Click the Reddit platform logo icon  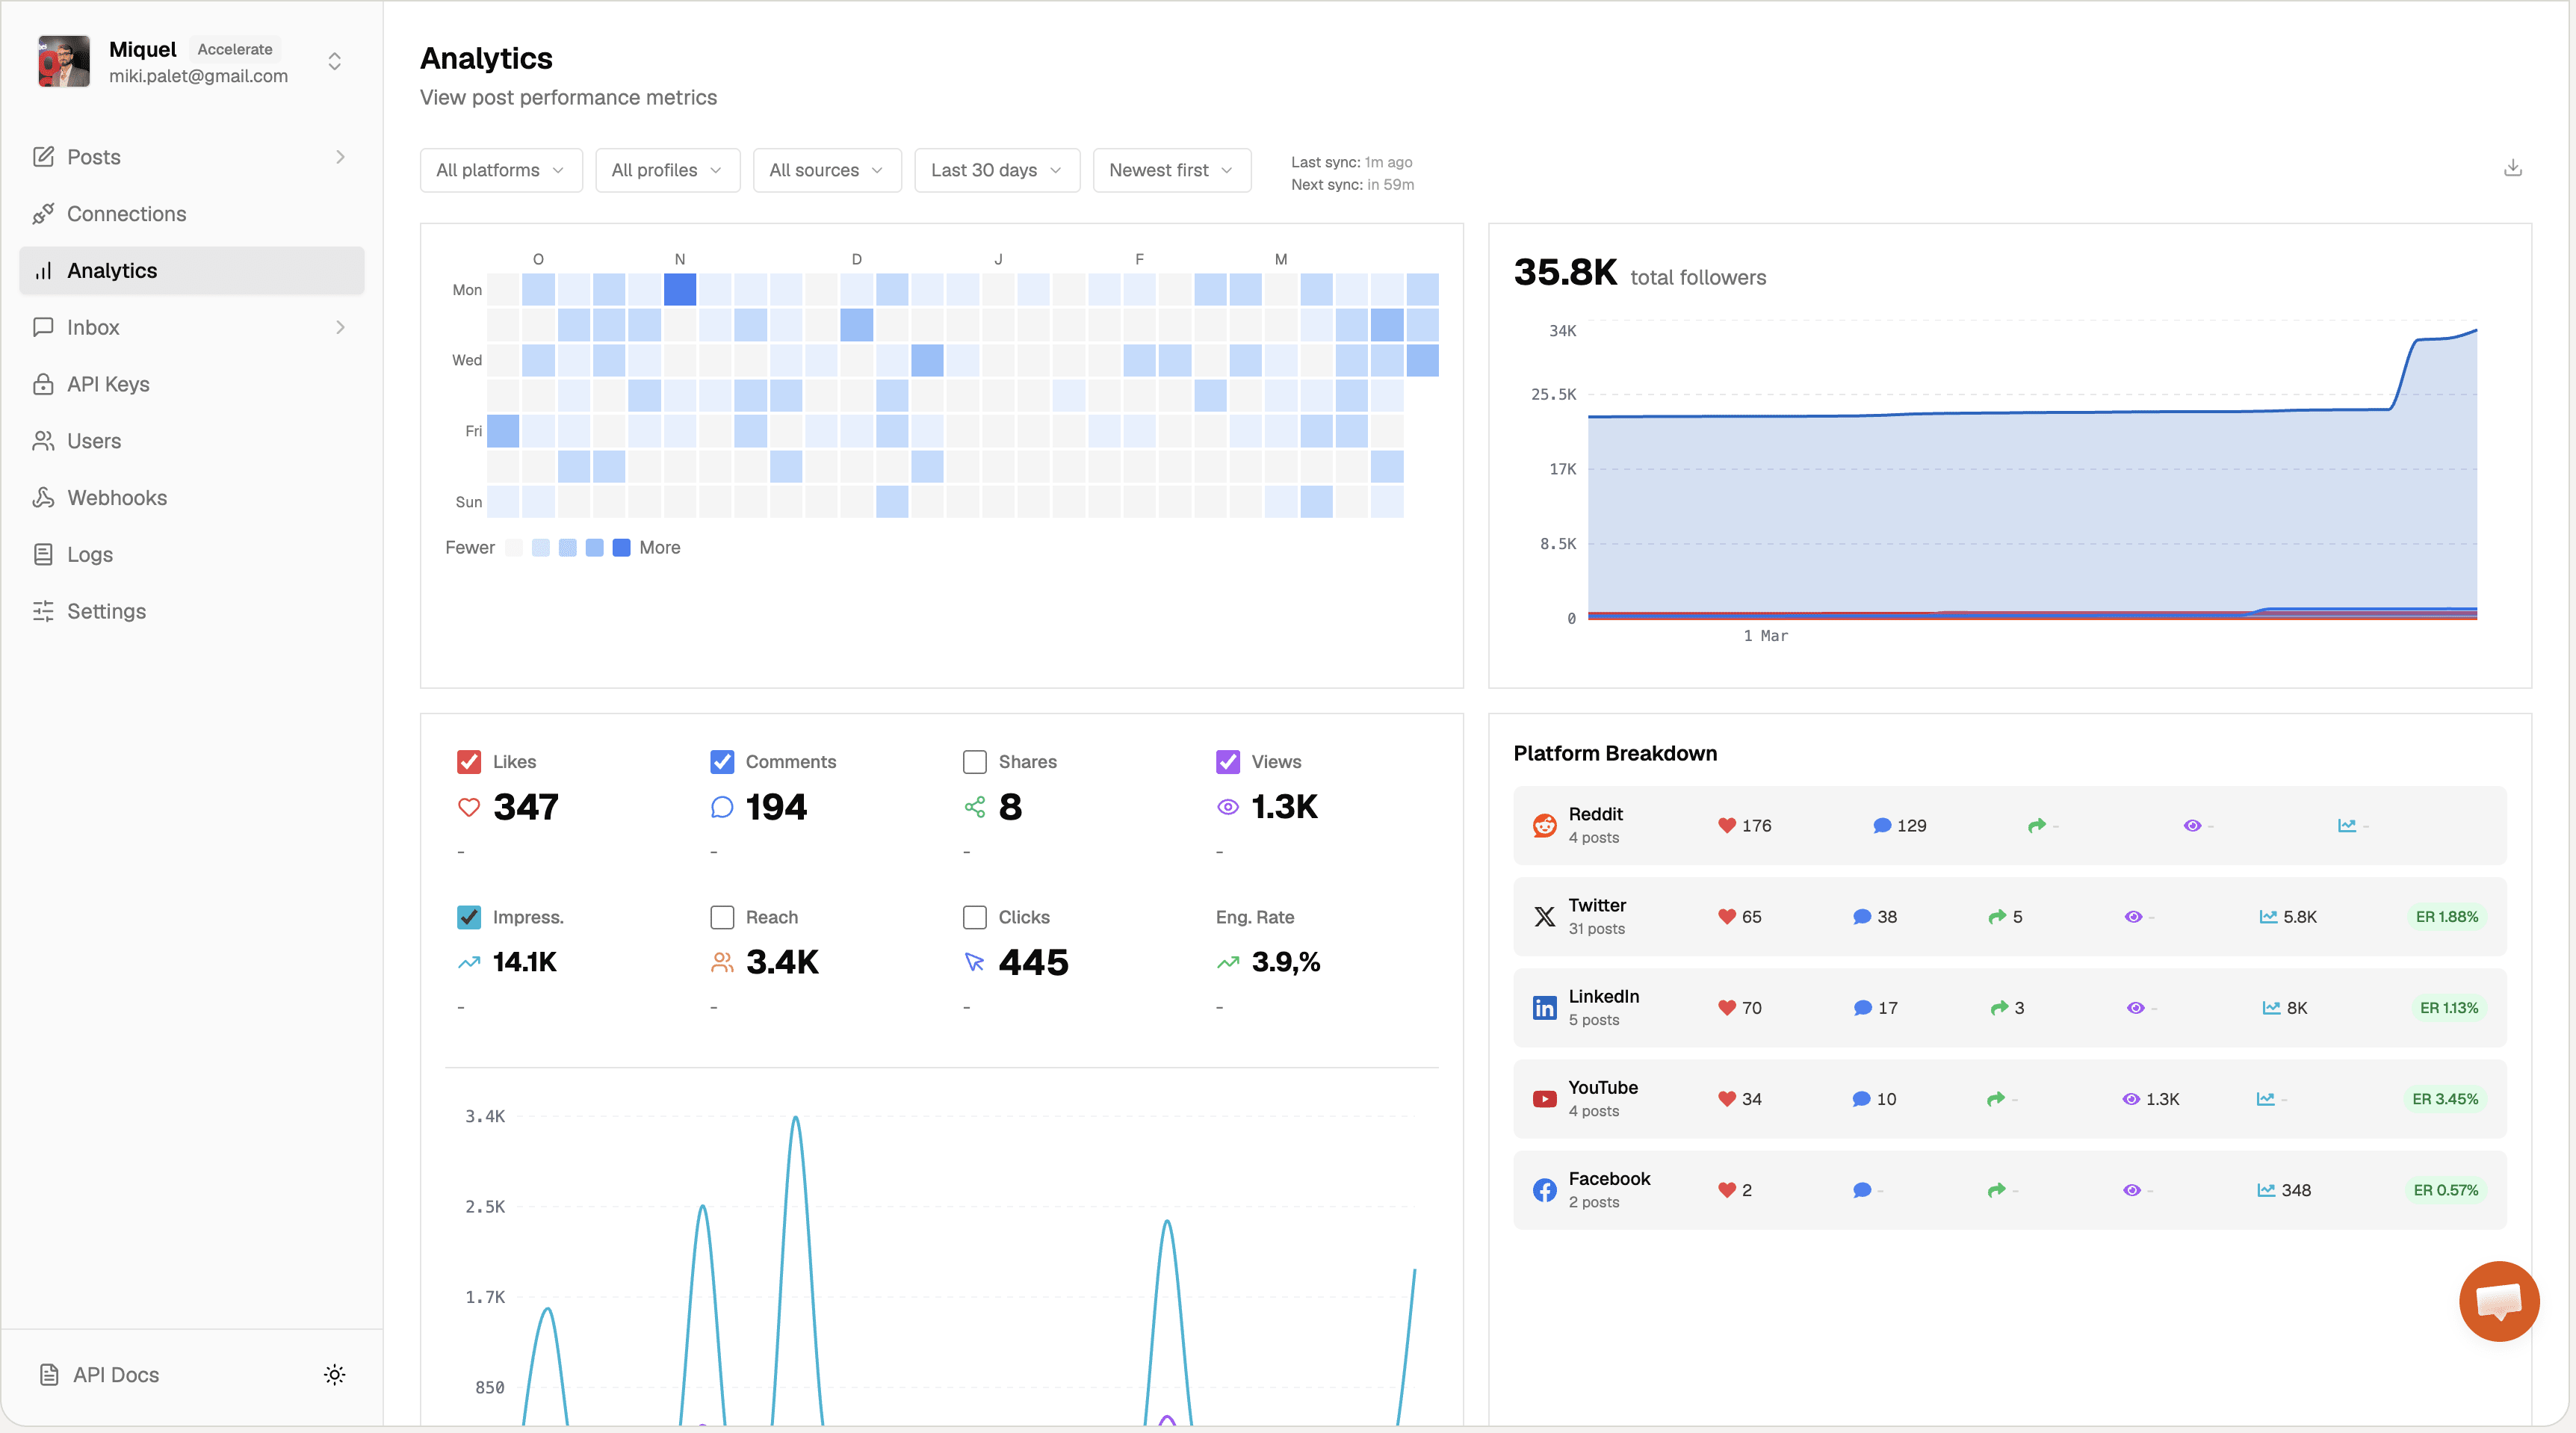click(x=1544, y=825)
